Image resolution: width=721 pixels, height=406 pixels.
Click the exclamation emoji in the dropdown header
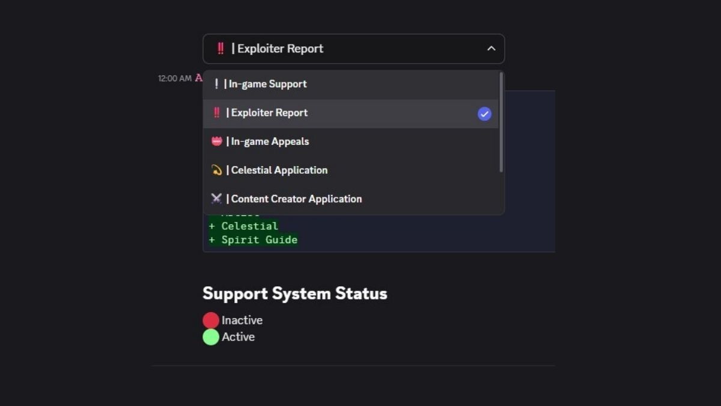[220, 48]
